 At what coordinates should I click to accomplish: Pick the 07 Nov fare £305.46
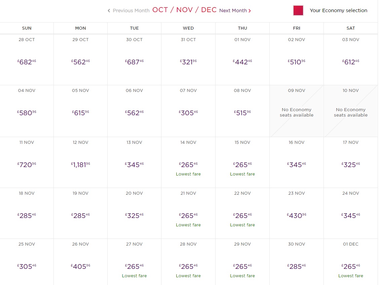pos(188,113)
